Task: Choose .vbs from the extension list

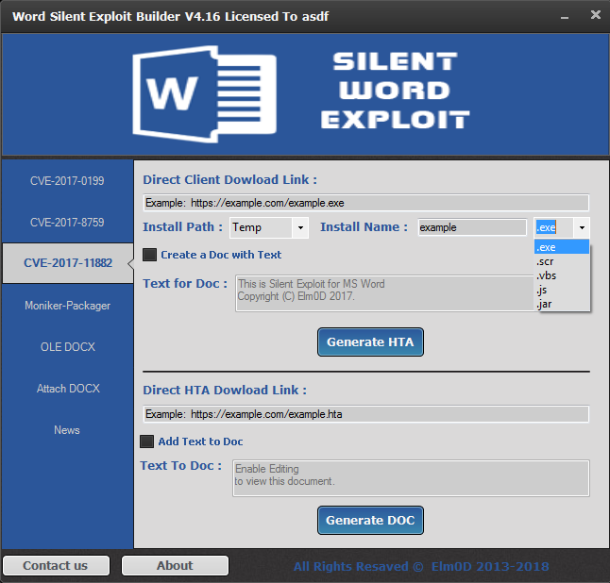Action: coord(562,275)
